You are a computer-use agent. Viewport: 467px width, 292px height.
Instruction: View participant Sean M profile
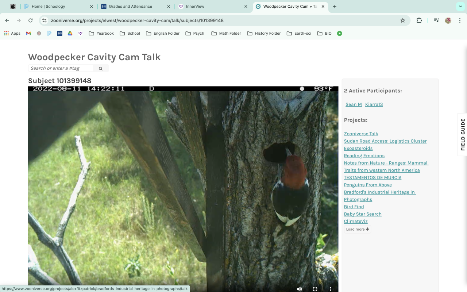(x=354, y=104)
